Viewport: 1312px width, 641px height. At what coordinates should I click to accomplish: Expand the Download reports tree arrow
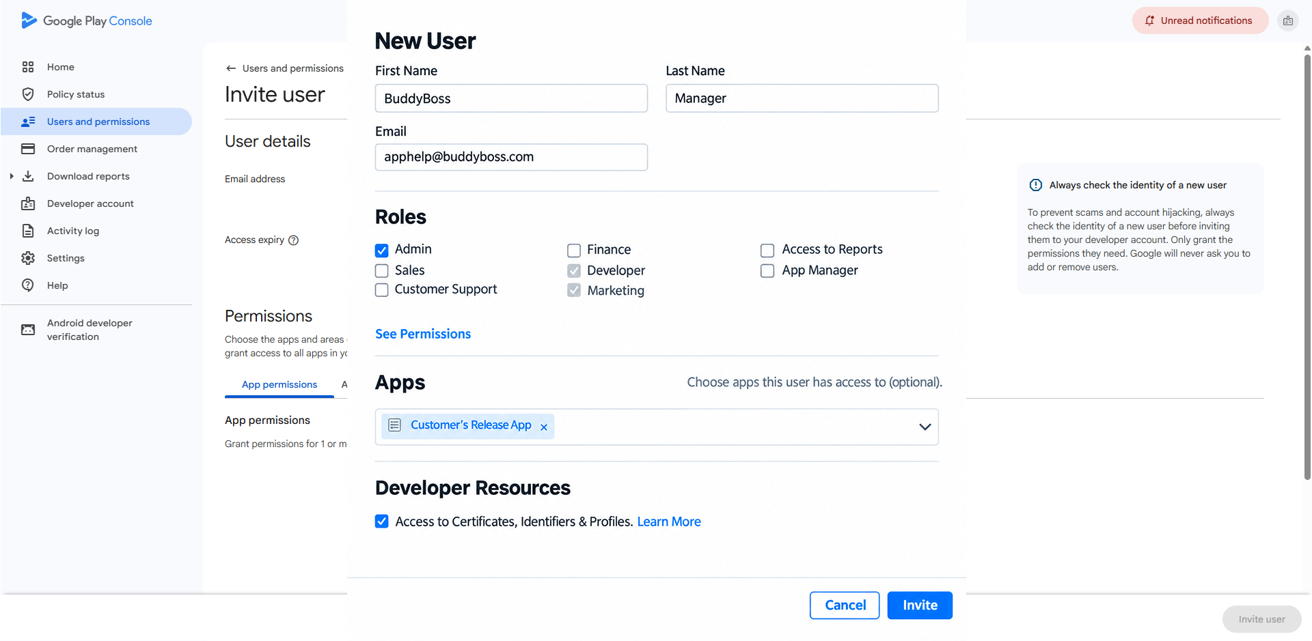point(12,176)
